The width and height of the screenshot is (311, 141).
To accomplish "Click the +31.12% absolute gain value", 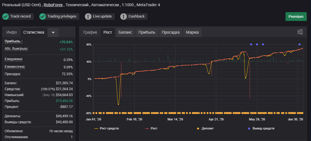I will click(x=66, y=49).
